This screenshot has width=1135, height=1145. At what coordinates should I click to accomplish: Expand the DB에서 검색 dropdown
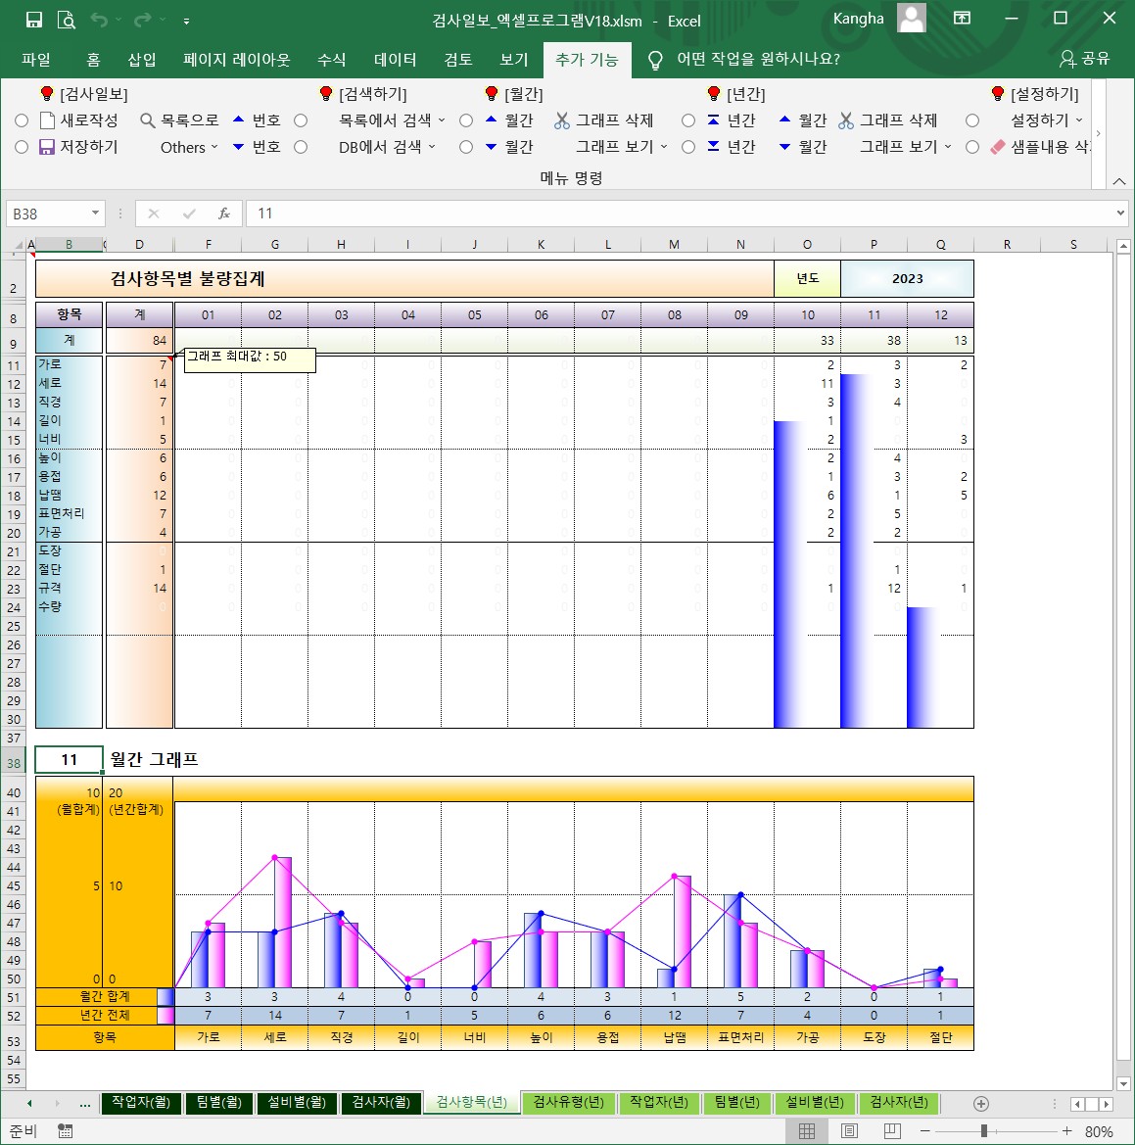click(x=432, y=147)
